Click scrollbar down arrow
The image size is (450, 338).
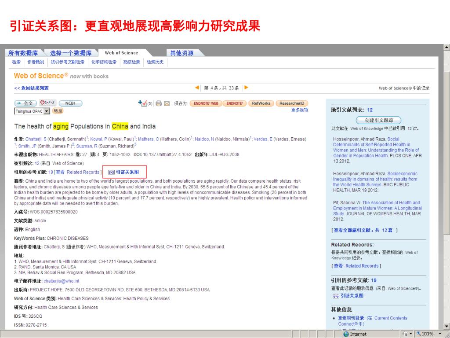tap(446, 327)
